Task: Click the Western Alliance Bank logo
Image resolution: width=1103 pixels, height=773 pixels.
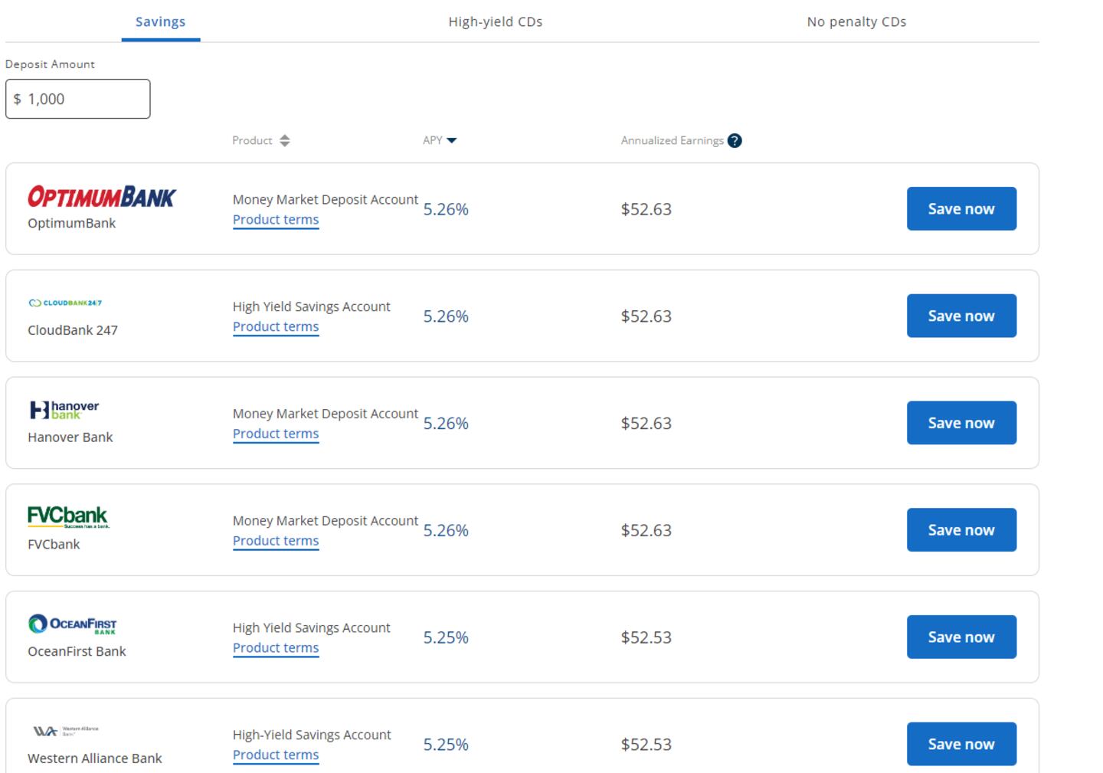Action: click(x=66, y=731)
